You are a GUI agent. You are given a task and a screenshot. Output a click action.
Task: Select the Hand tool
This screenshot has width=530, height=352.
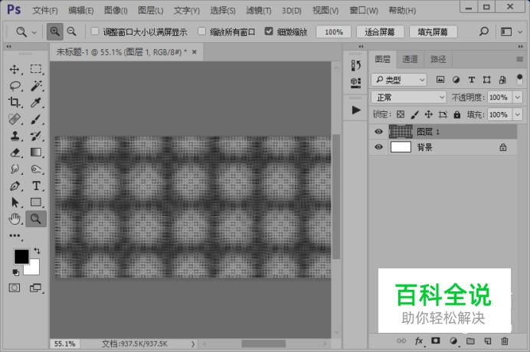[x=15, y=219]
